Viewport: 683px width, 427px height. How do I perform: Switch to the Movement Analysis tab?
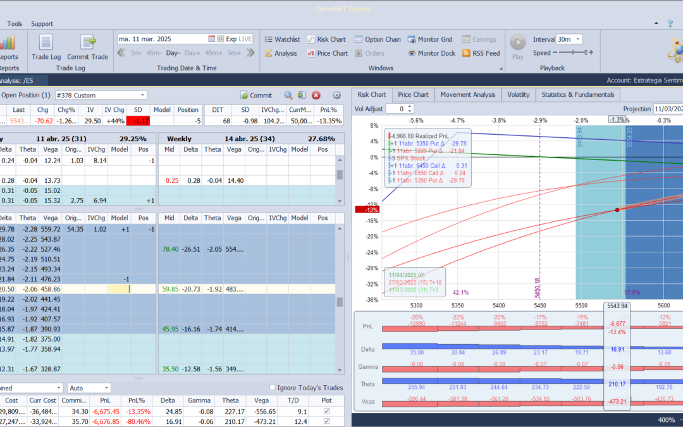click(x=468, y=94)
